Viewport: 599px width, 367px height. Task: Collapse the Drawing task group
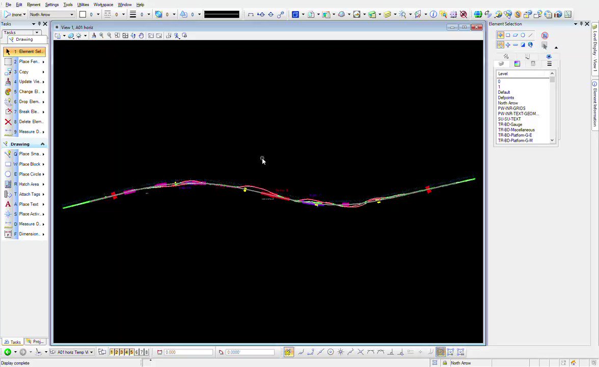click(42, 144)
